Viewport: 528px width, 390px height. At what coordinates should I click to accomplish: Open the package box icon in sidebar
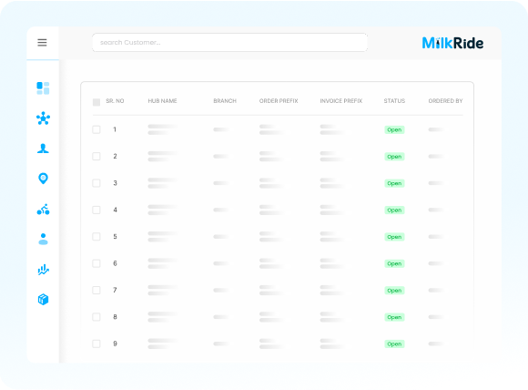pos(43,299)
